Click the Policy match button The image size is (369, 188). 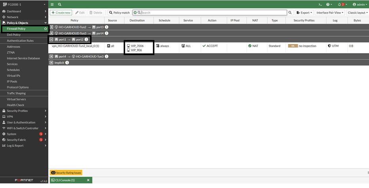tap(119, 13)
